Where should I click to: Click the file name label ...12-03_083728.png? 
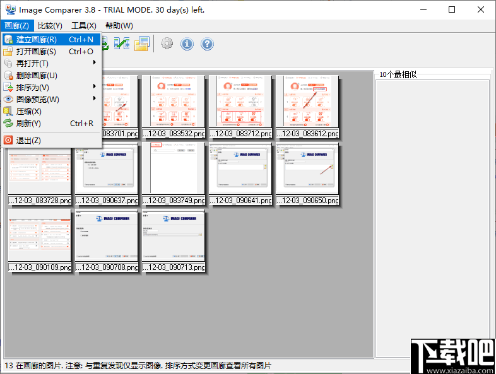pyautogui.click(x=40, y=201)
